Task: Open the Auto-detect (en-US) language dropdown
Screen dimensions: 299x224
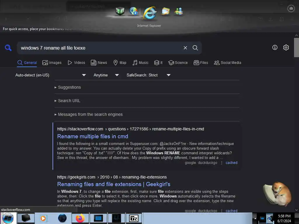Action: (x=50, y=75)
